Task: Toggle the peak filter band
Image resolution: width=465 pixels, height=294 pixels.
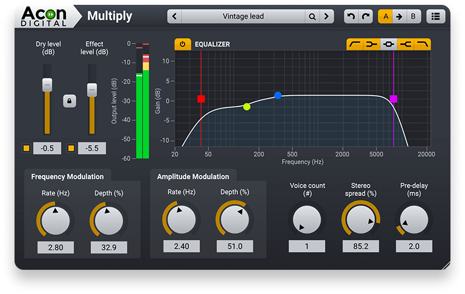Action: (x=389, y=44)
